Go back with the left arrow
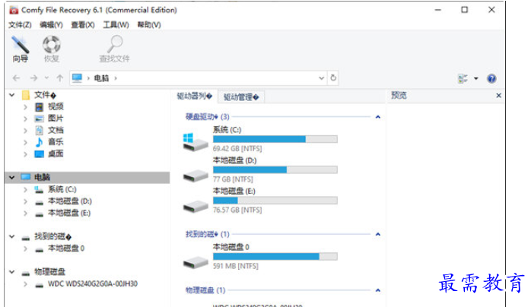 click(x=16, y=78)
